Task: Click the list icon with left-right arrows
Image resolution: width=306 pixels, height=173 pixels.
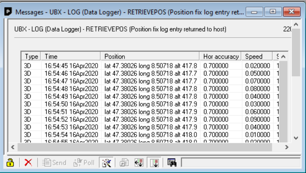Action: [139, 162]
